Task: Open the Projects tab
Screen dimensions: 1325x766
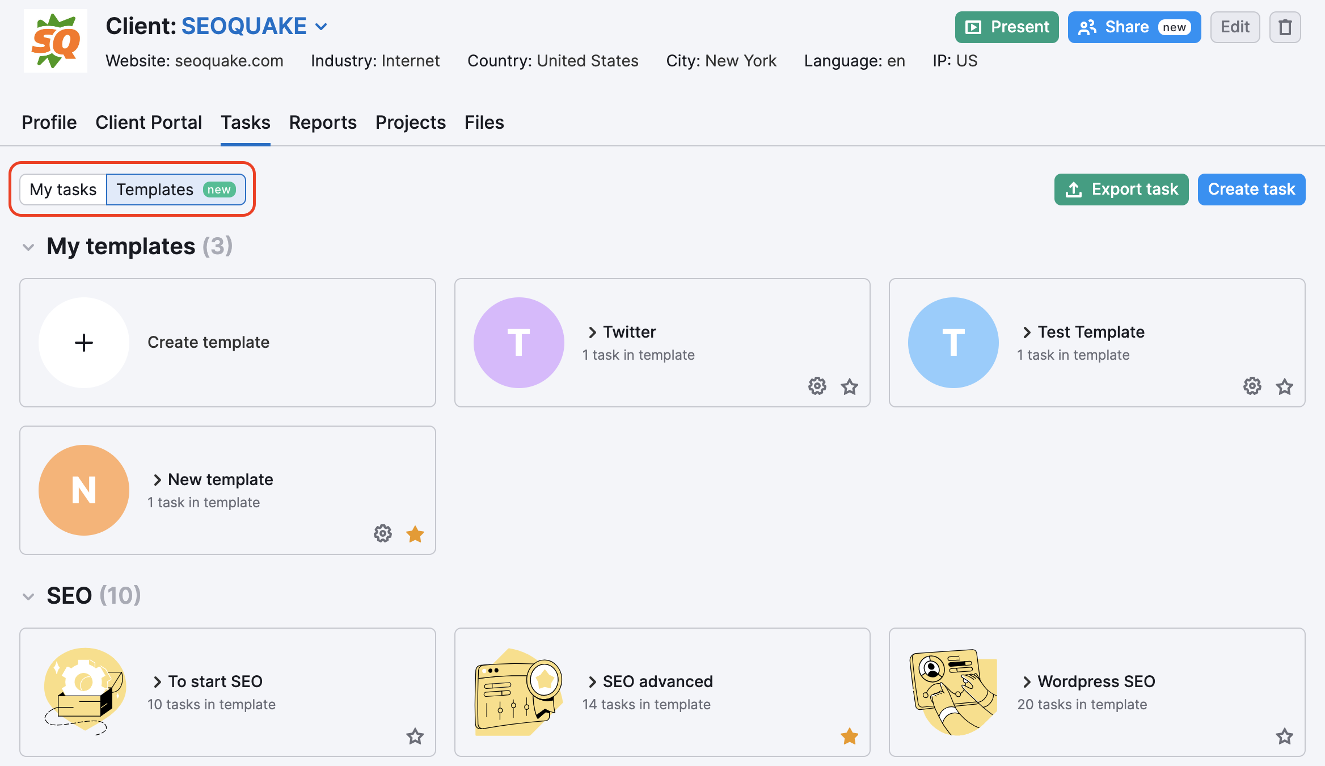Action: pyautogui.click(x=411, y=123)
